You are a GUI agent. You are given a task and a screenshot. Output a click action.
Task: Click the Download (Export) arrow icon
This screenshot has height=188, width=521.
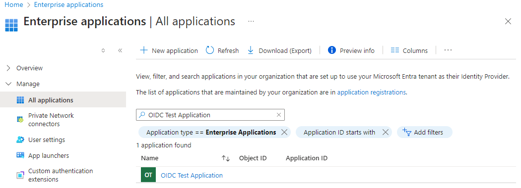(x=251, y=50)
